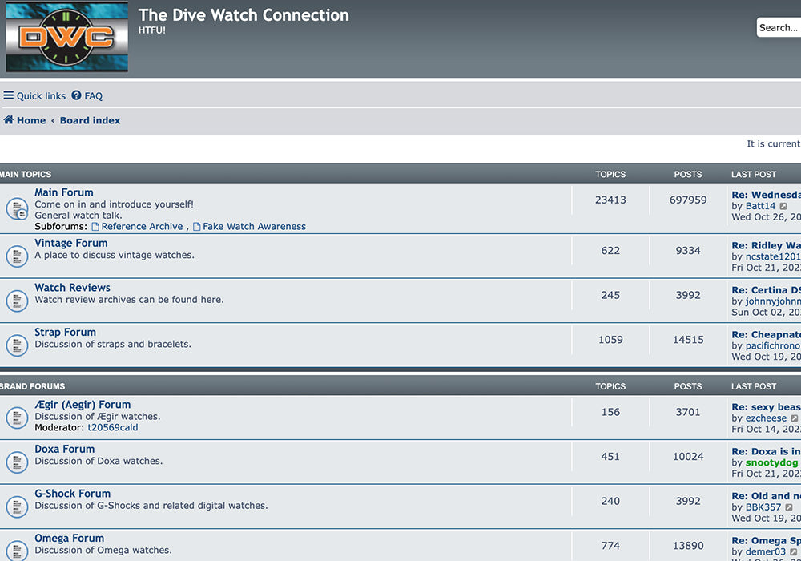The height and width of the screenshot is (561, 801).
Task: View user johnnyjohnny profile
Action: tap(773, 301)
